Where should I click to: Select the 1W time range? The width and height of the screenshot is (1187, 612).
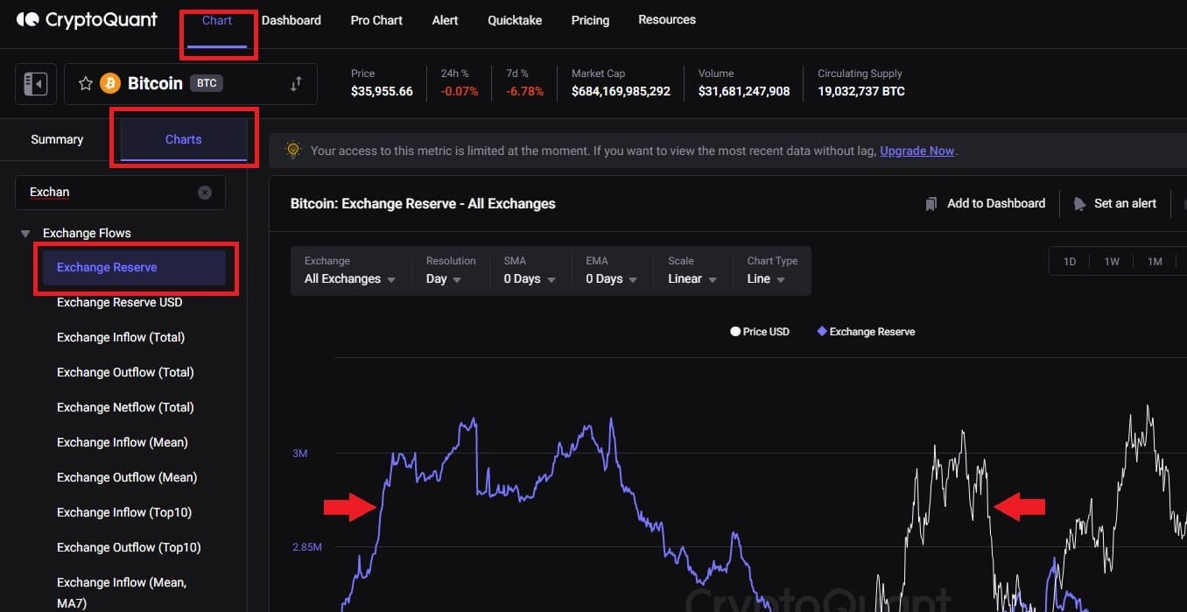click(x=1112, y=262)
